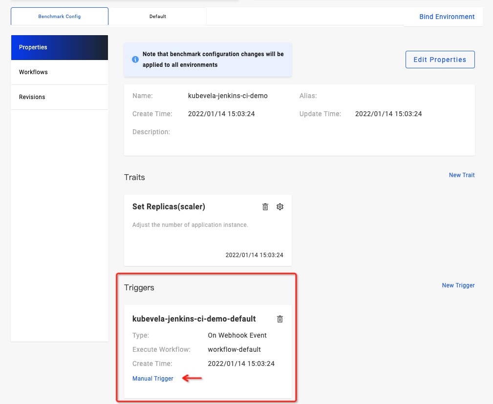The height and width of the screenshot is (404, 493).
Task: Click the workflow-default value
Action: click(234, 349)
